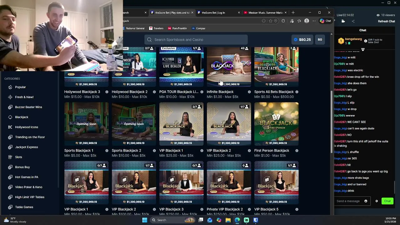Open info icon for Hollywood Blackjack 3
This screenshot has height=225, width=400.
click(107, 92)
